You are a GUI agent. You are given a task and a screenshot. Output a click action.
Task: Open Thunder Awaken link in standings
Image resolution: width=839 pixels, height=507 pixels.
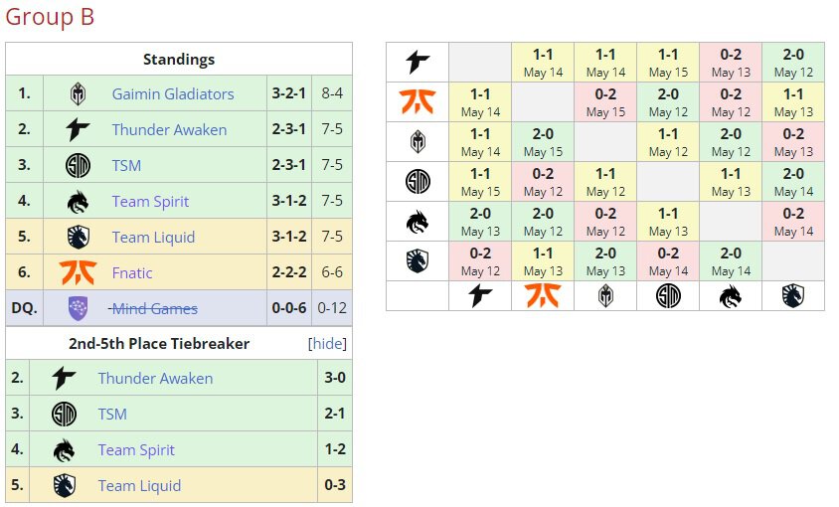[169, 129]
